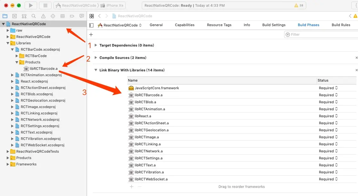Switch to Build Settings tab
This screenshot has height=196, width=358.
(x=274, y=25)
